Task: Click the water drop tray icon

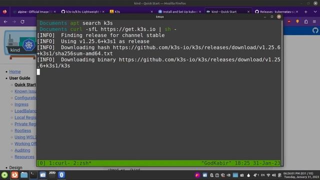Action: click(248, 175)
